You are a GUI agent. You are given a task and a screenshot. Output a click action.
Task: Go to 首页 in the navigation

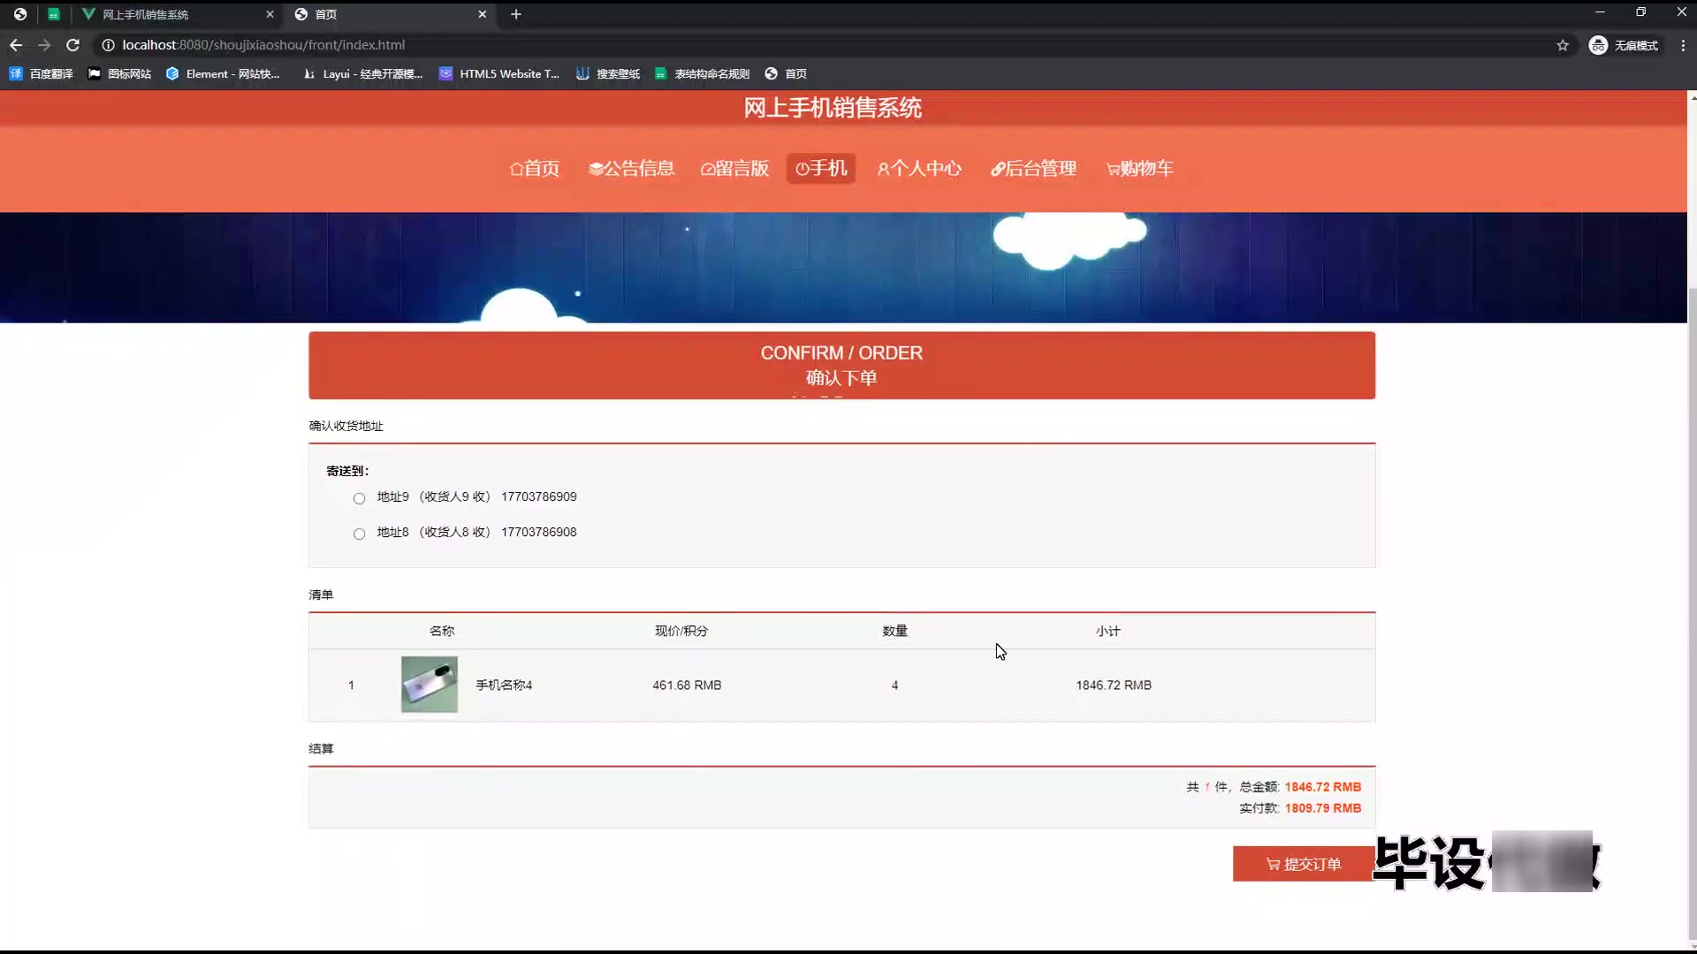pos(535,169)
